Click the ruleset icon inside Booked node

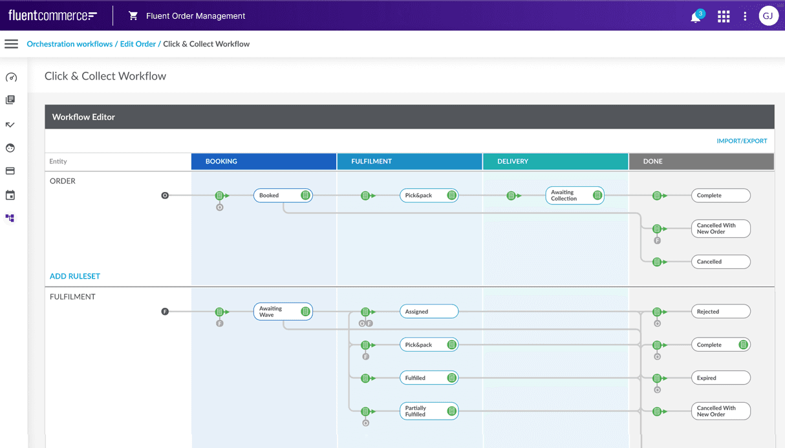305,195
